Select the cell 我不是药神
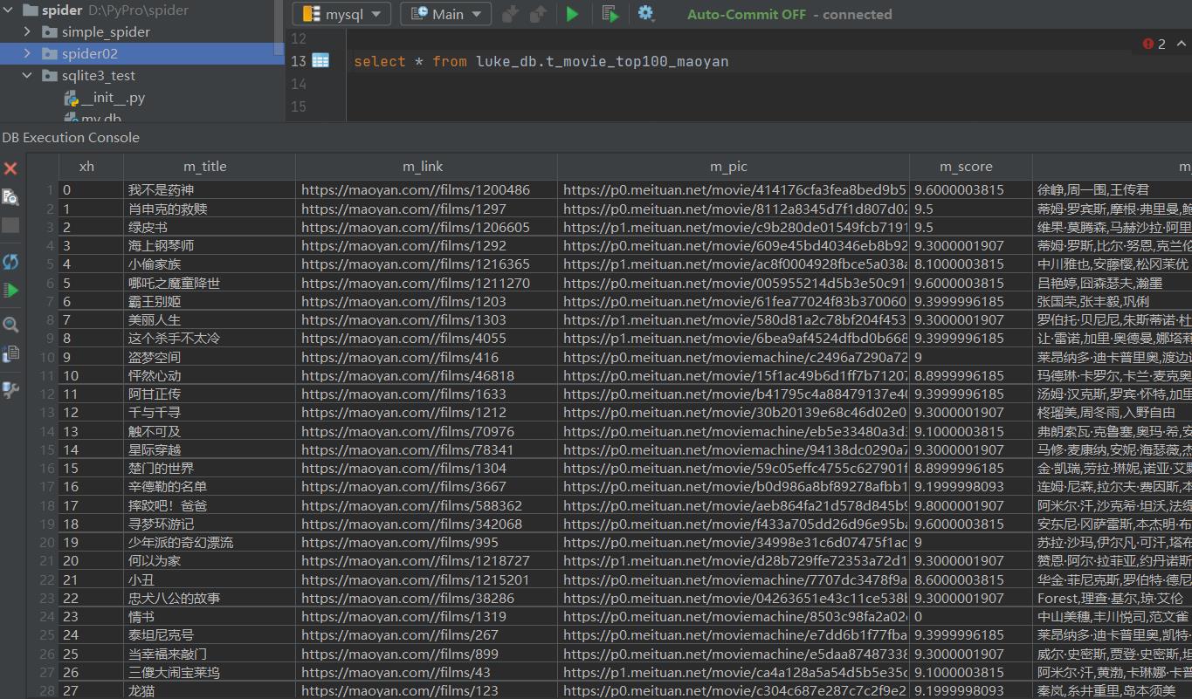 pos(210,189)
